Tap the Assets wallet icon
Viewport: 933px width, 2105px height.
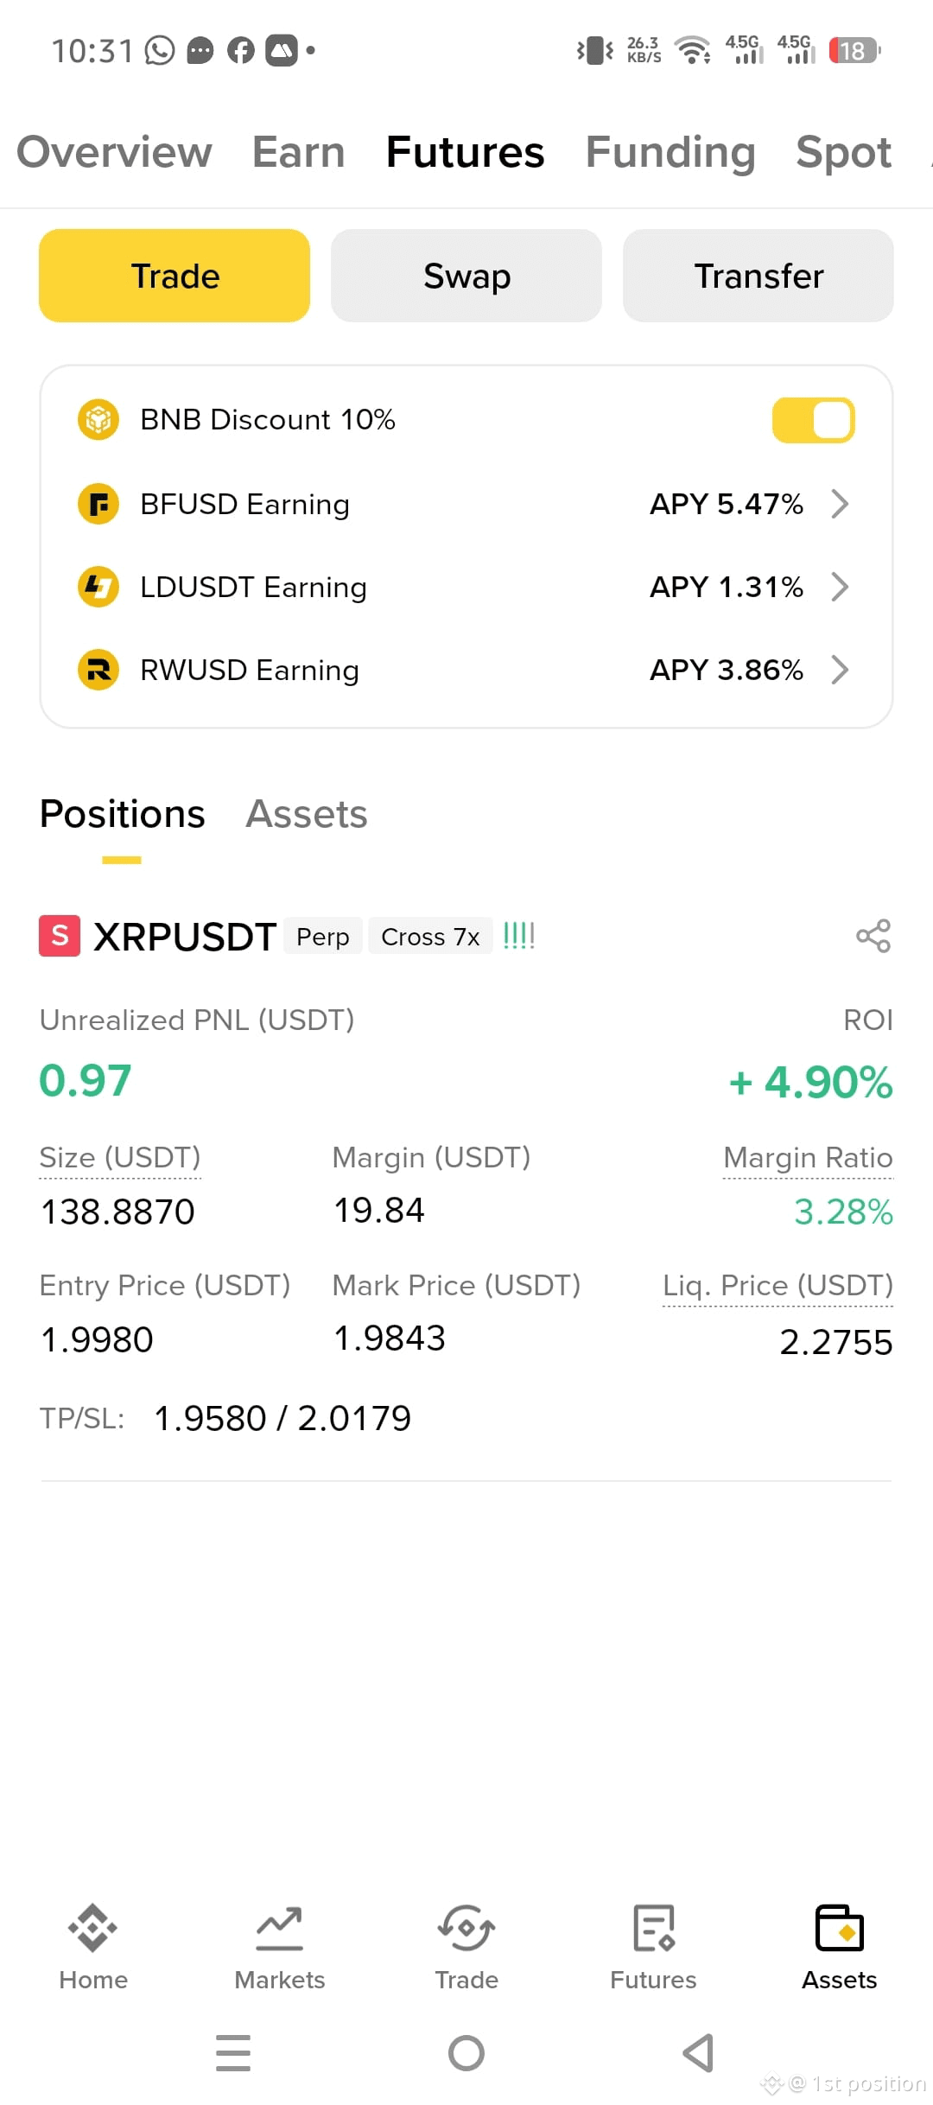[x=840, y=1928]
